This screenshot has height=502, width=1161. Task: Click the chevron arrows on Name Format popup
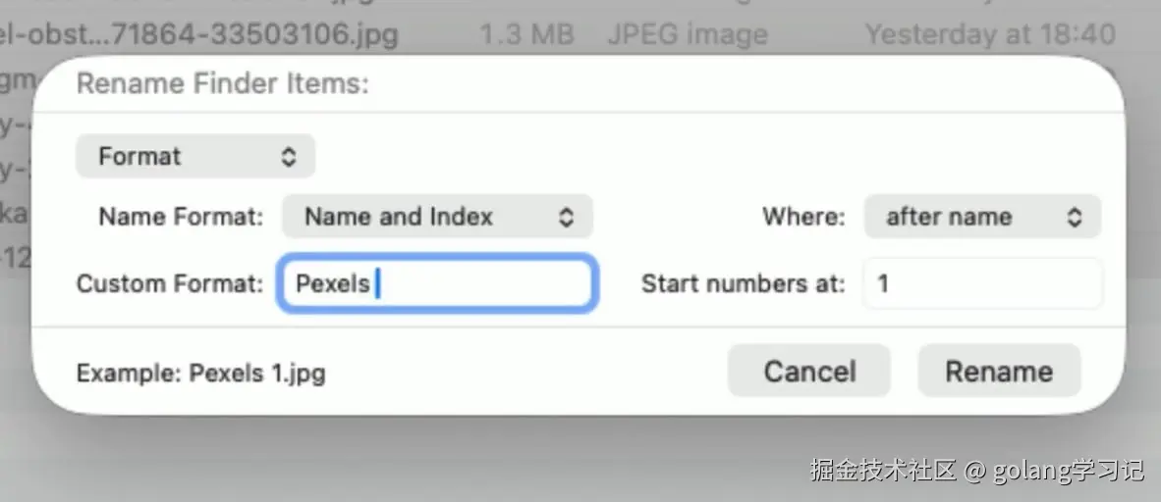566,217
